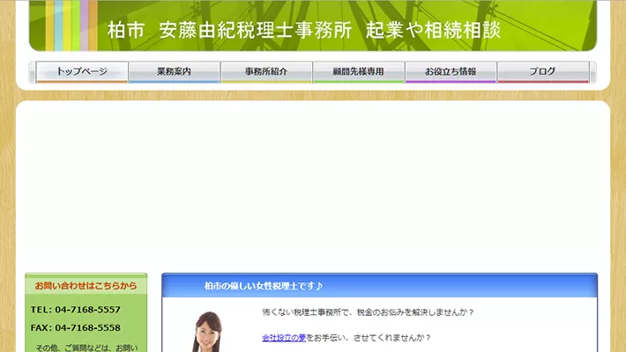This screenshot has height=352, width=626.
Task: Click the 怖くない税理士事務所で paragraph text
Action: click(x=368, y=312)
